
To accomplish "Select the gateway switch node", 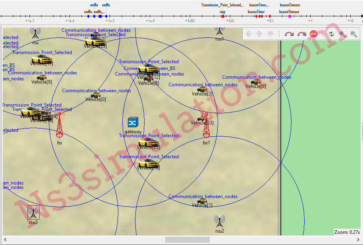I will (x=133, y=122).
